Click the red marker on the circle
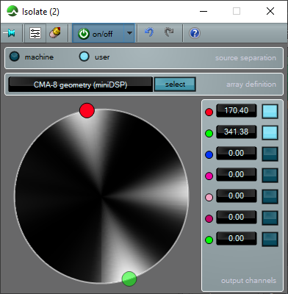The image size is (288, 294). (x=87, y=110)
